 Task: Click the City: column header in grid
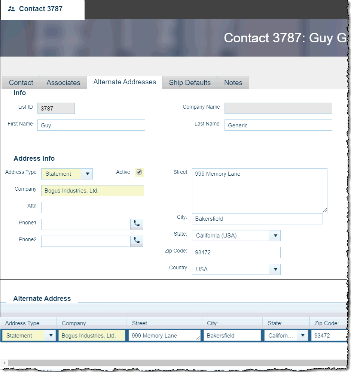point(232,323)
